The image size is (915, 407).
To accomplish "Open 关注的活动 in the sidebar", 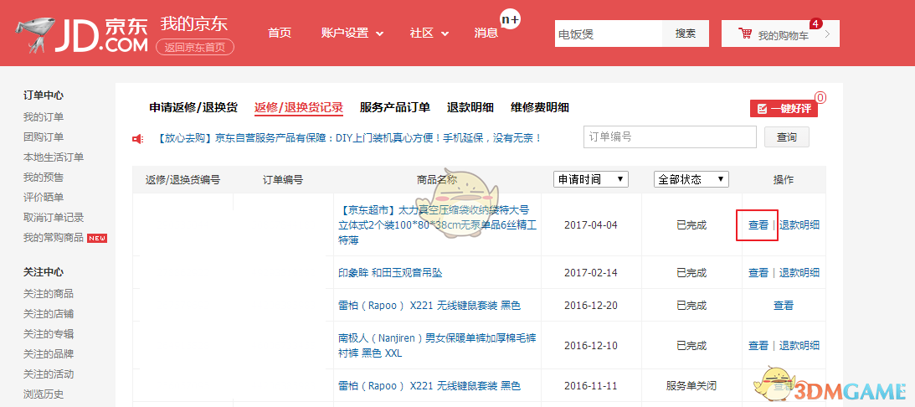I will tap(49, 374).
